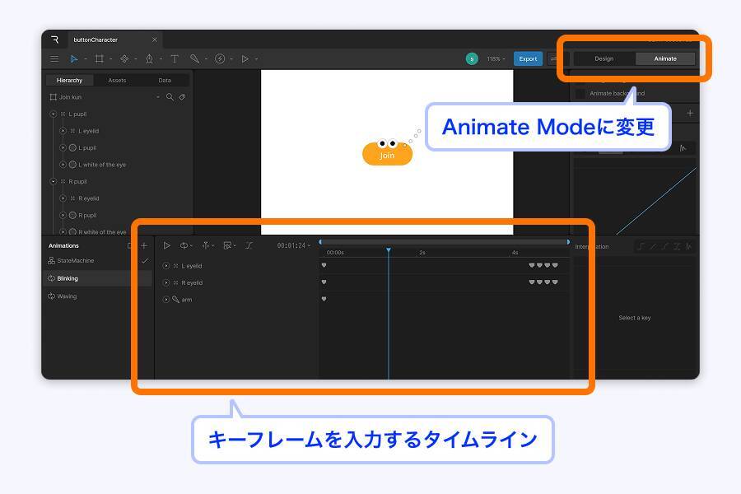Select the Pen tool
The width and height of the screenshot is (741, 494).
[150, 58]
